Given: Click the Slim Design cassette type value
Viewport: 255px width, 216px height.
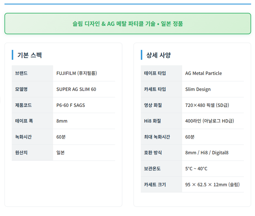Looking at the screenshot, I should 198,89.
